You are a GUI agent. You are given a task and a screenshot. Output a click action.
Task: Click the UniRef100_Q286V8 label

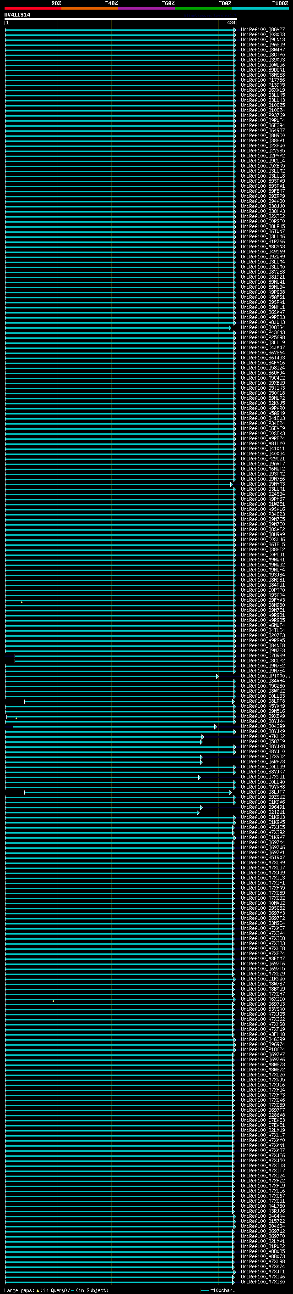pyautogui.click(x=263, y=1115)
